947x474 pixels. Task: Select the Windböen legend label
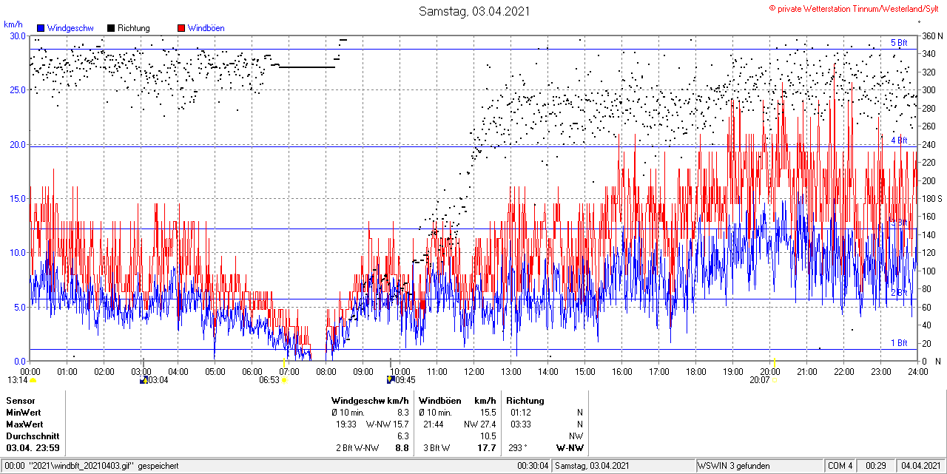[206, 28]
